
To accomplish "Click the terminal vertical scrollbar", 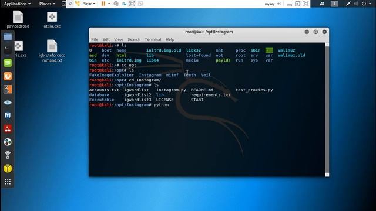I will pos(327,110).
